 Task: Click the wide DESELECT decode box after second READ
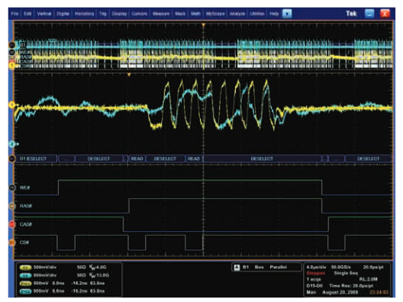coord(262,159)
